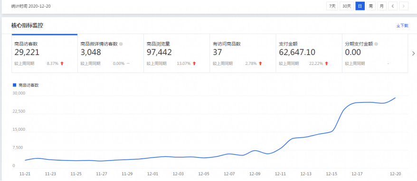
Task: Click info icon beside 商品微详情访客数
Action: coord(121,44)
